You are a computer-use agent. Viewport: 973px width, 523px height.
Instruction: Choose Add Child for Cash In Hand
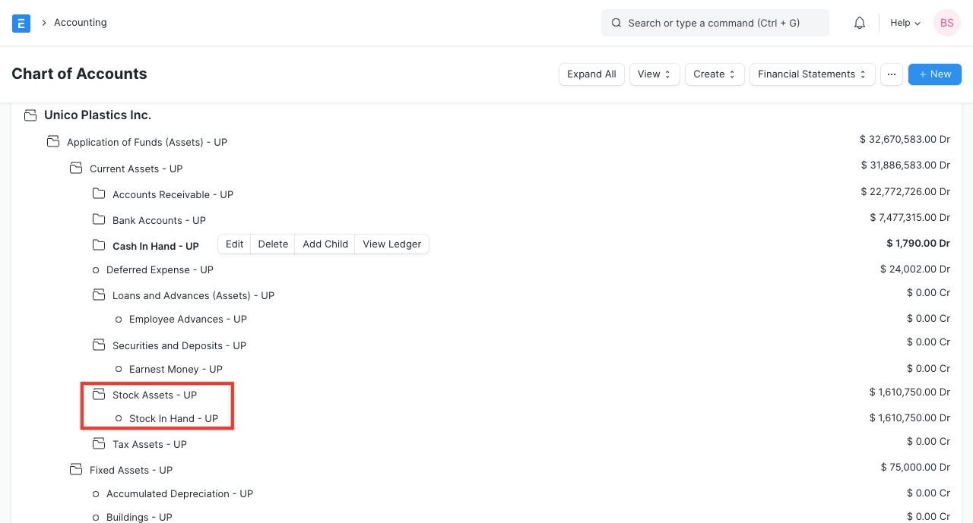(325, 244)
